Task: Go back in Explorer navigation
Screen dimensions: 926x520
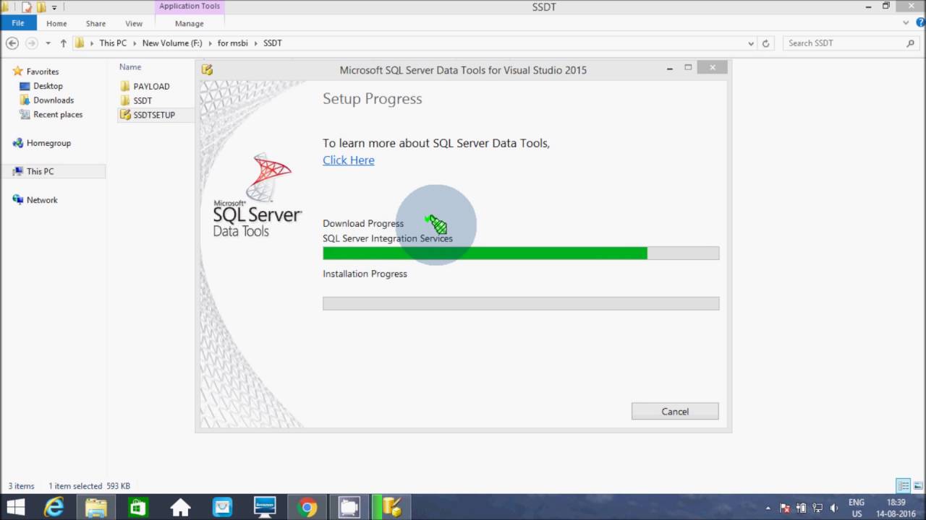Action: pyautogui.click(x=12, y=43)
